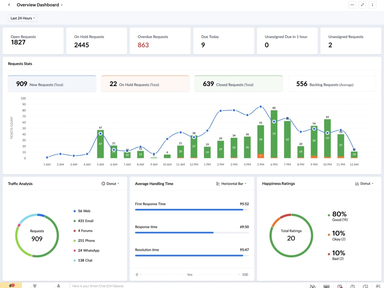Click the collapse fullscreen icon
The height and width of the screenshot is (288, 384).
[x=362, y=5]
